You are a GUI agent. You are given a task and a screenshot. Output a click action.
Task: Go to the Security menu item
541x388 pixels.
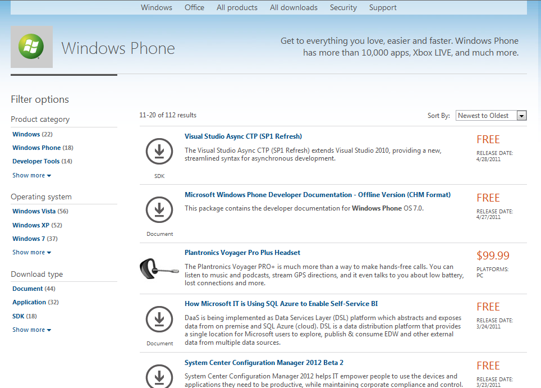(x=343, y=8)
